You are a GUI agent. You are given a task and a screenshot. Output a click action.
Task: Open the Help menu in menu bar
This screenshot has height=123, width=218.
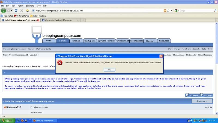(45, 6)
